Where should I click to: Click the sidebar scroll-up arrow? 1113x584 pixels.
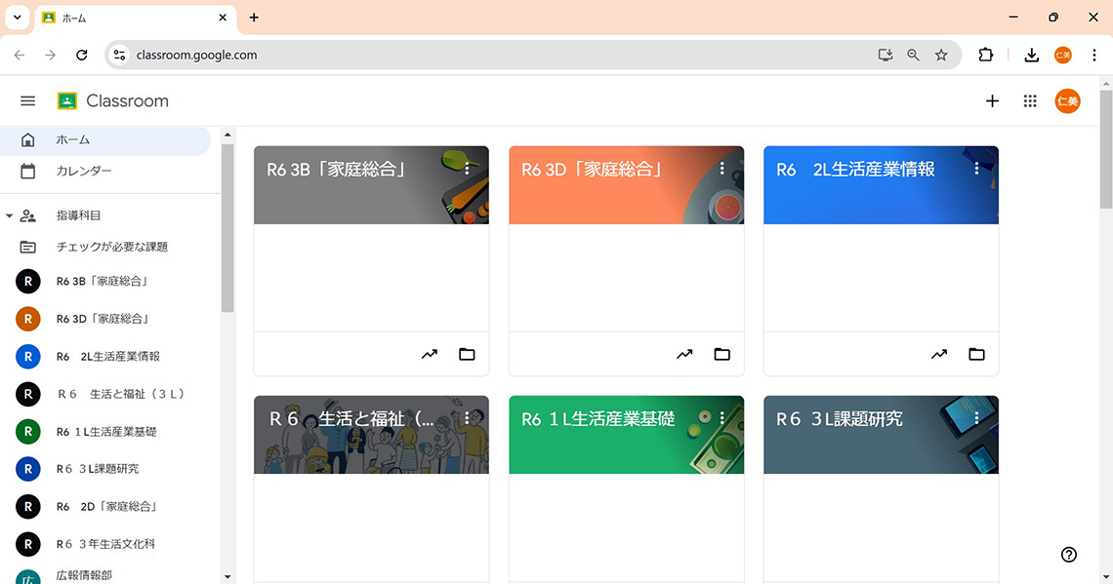[x=227, y=135]
